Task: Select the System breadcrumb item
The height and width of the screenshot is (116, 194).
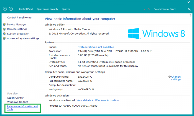Action: [x=66, y=9]
